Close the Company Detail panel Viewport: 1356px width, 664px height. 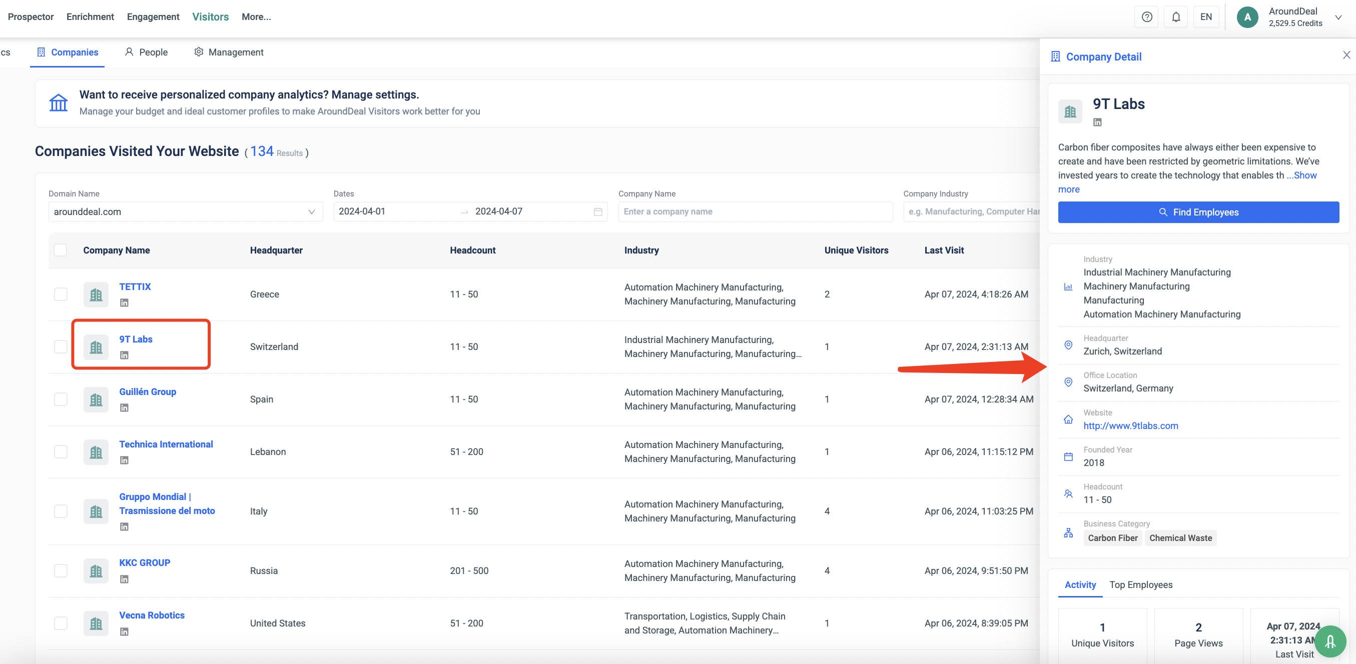coord(1346,55)
